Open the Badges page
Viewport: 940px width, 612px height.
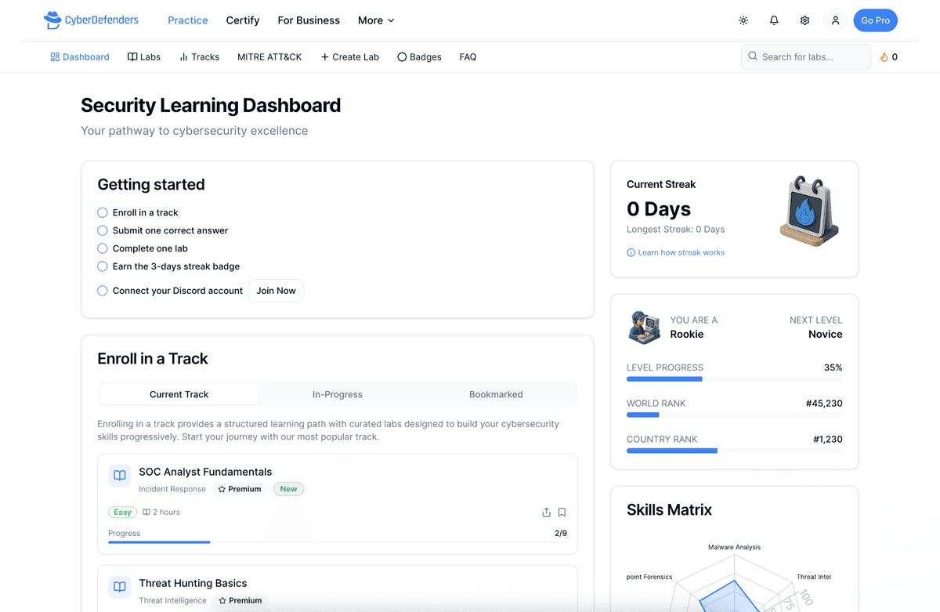point(419,57)
